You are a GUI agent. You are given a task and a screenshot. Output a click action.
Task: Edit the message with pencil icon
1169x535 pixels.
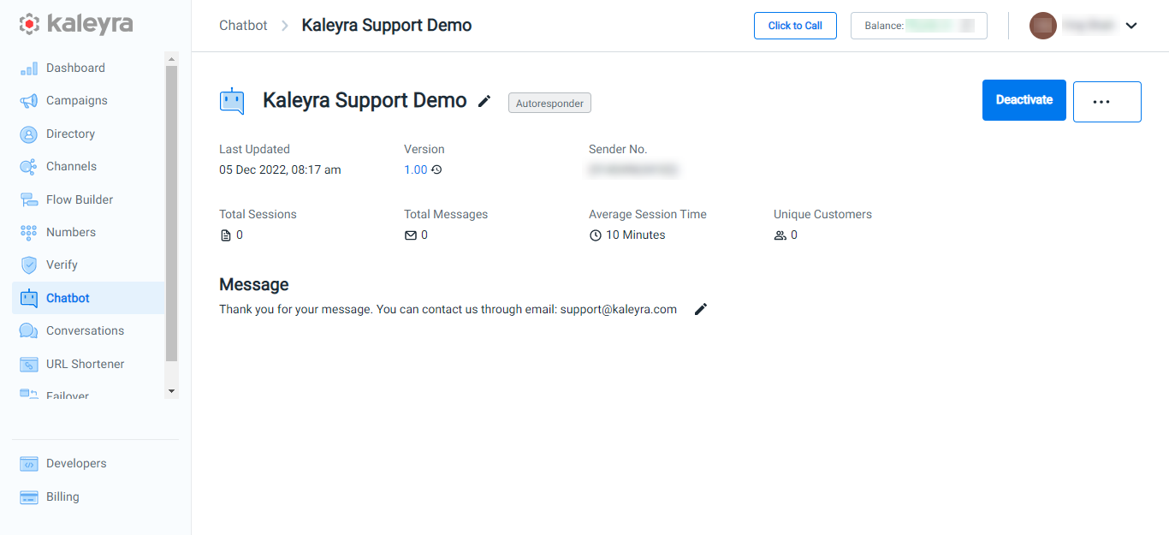(x=701, y=309)
